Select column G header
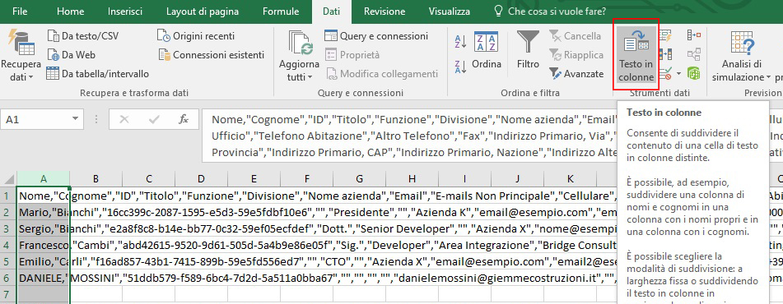Screen dimensions: 783x304 [x=360, y=178]
